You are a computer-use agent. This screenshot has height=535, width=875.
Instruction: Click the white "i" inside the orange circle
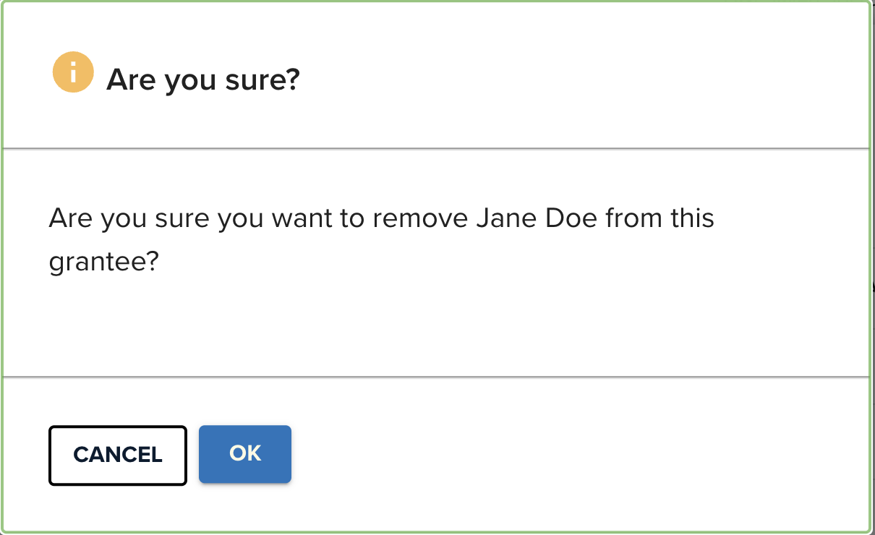tap(73, 72)
